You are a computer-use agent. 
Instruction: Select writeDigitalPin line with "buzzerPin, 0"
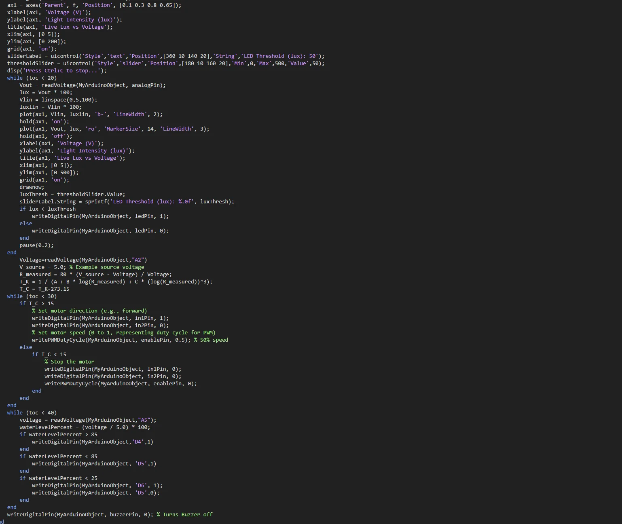(x=110, y=515)
